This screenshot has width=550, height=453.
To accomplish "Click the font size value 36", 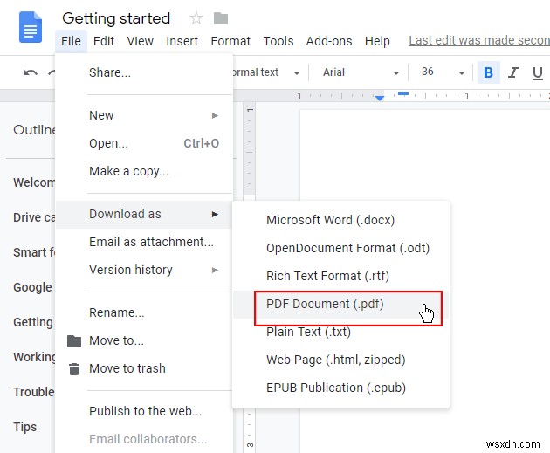I will pyautogui.click(x=428, y=72).
